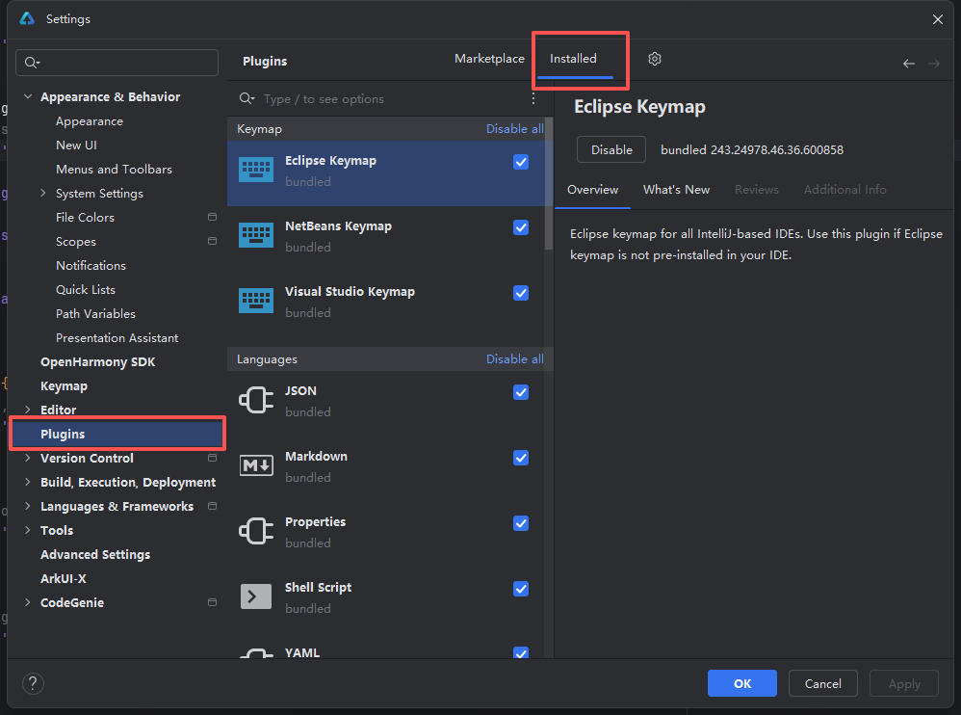Toggle the Shell Script plugin checkbox
Viewport: 961px width, 715px height.
521,590
